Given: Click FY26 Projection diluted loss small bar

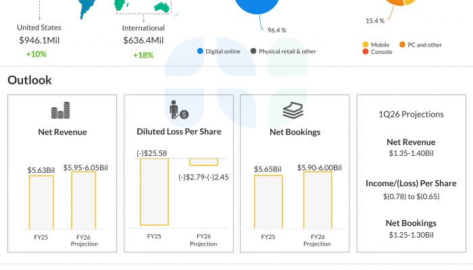Looking at the screenshot, I should pos(203,162).
